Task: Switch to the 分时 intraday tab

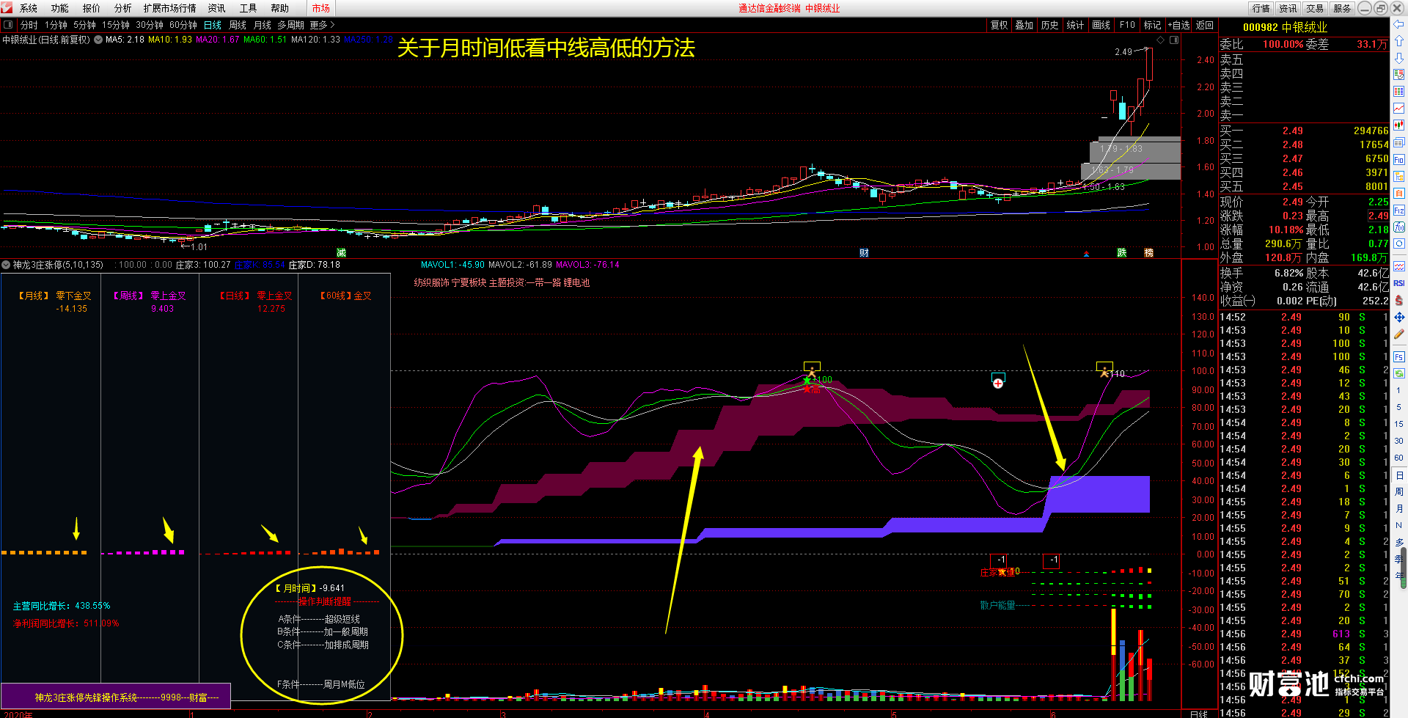Action: (29, 25)
